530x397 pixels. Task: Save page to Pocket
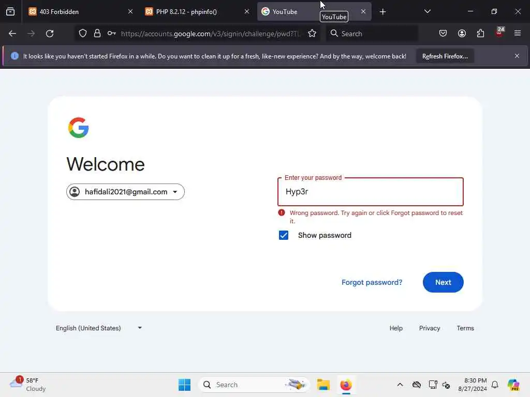coord(443,34)
